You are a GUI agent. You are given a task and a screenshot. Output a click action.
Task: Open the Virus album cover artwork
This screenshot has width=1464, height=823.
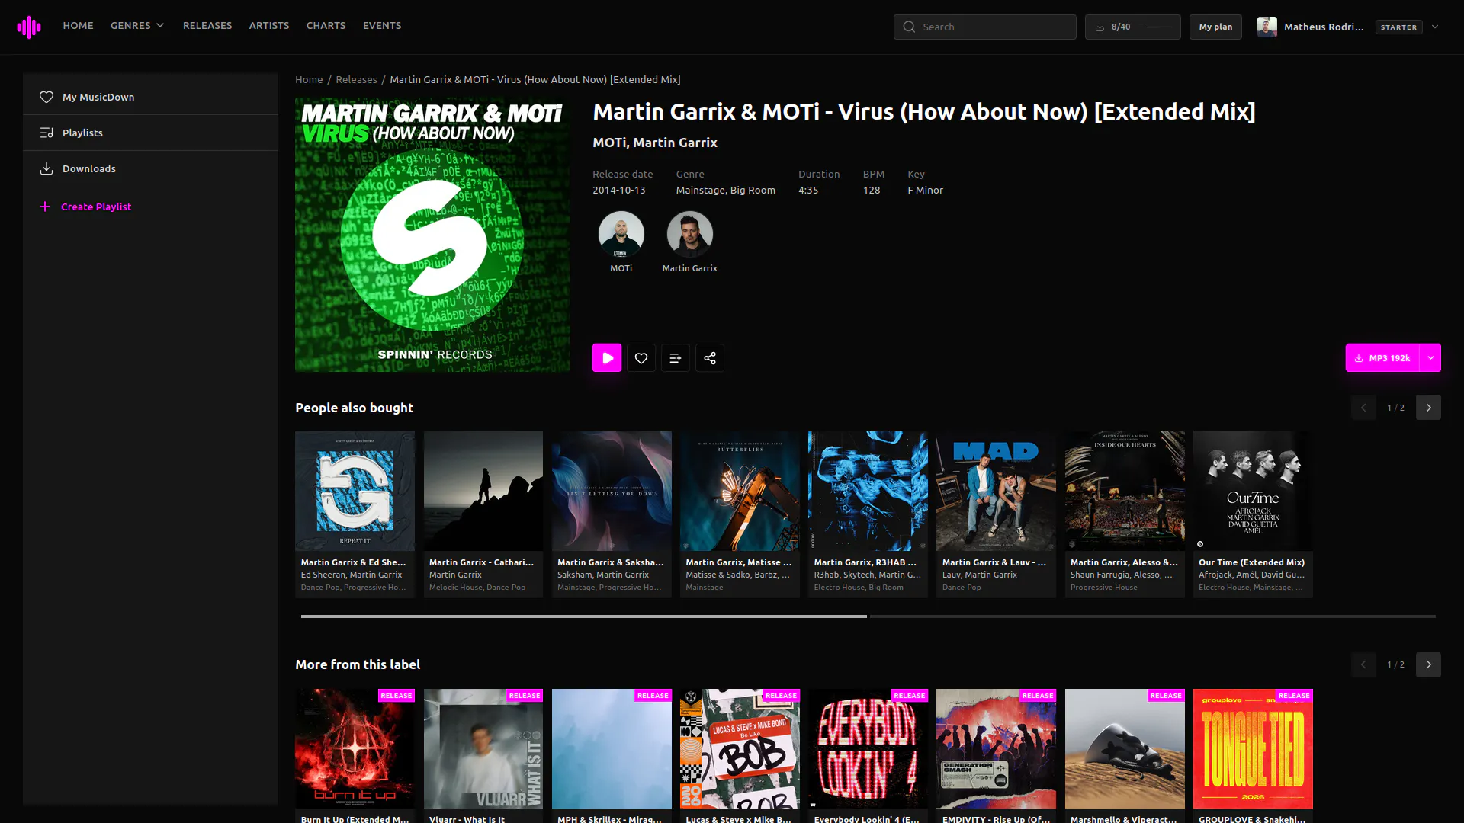432,235
